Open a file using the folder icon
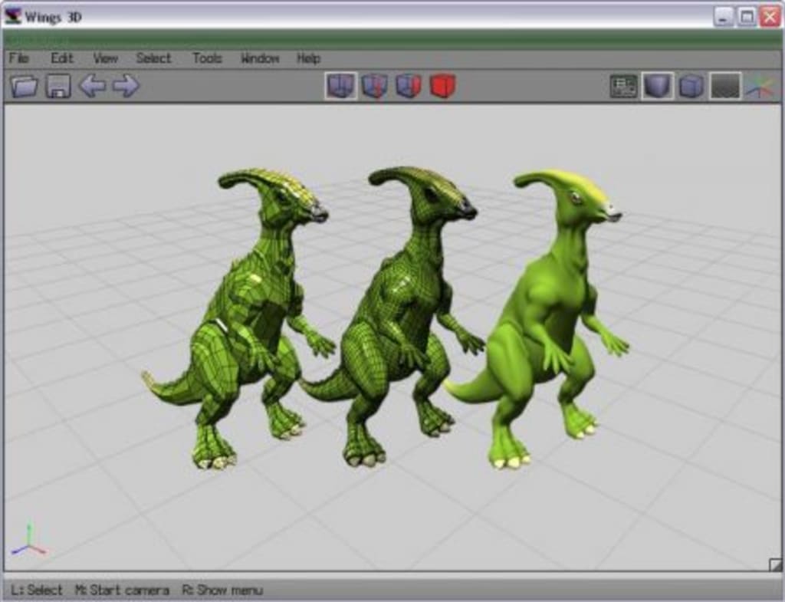Viewport: 785px width, 602px height. click(24, 87)
